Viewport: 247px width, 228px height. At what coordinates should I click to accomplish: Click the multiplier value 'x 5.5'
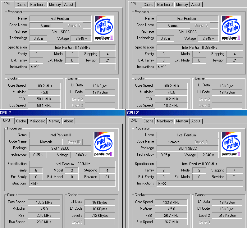pos(172,93)
